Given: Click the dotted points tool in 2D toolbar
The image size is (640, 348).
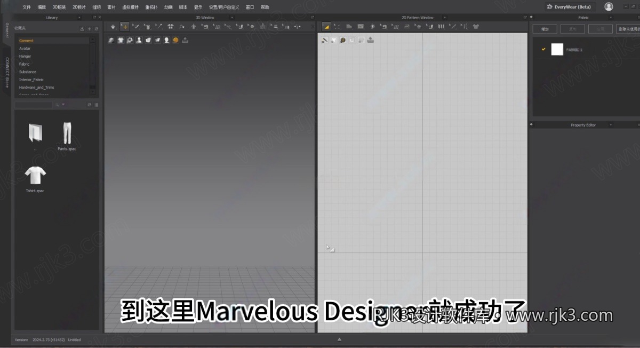Looking at the screenshot, I should 337,26.
